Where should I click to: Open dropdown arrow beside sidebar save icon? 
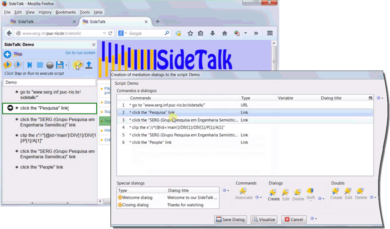pyautogui.click(x=66, y=65)
